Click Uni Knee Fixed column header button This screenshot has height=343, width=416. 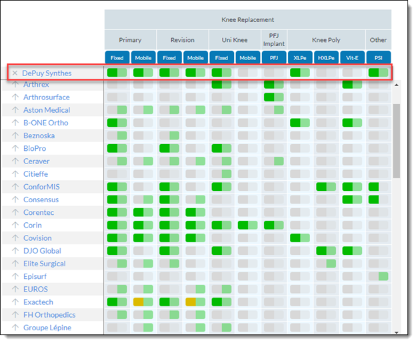[x=221, y=57]
